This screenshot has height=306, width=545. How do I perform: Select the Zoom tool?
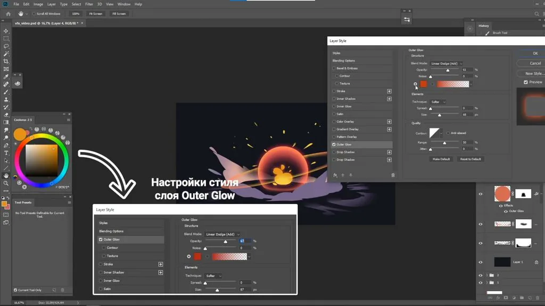6,183
